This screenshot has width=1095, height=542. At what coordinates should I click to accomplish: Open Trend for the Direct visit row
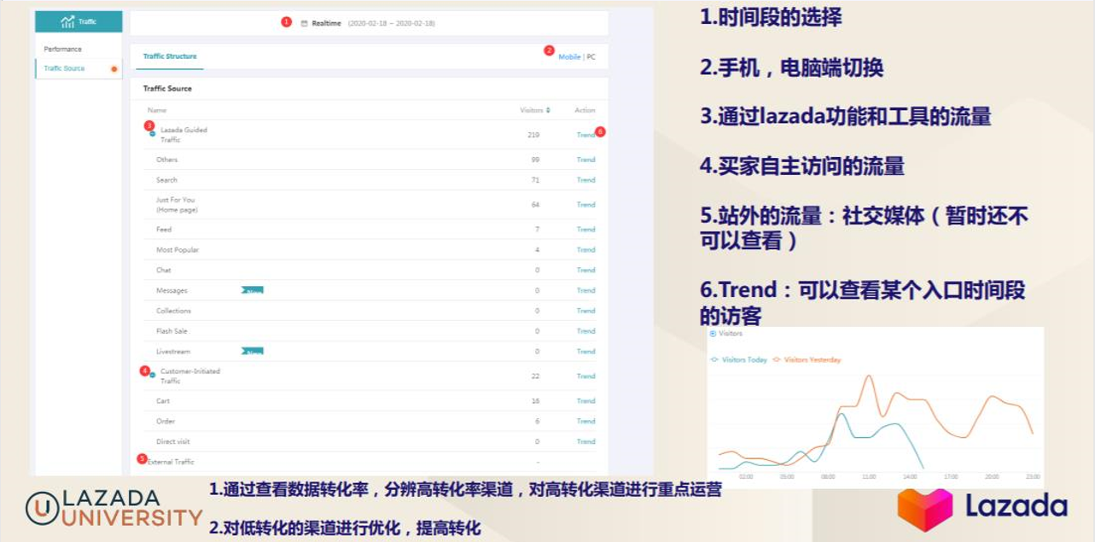(585, 441)
